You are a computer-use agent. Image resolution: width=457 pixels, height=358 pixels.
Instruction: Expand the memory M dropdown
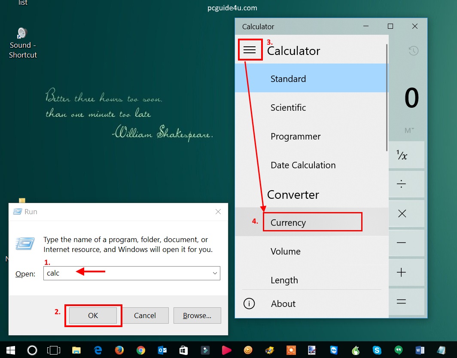pos(409,130)
